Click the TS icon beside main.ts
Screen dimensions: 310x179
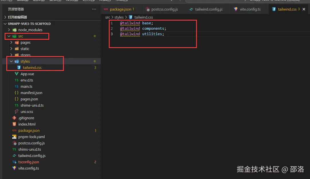click(x=17, y=87)
